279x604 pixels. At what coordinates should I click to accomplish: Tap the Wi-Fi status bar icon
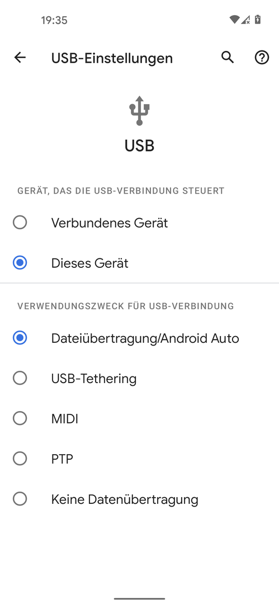click(234, 20)
